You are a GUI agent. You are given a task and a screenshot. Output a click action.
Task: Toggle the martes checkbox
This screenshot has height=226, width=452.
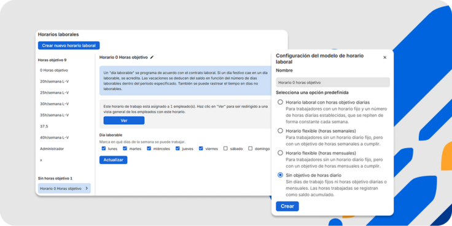click(125, 149)
